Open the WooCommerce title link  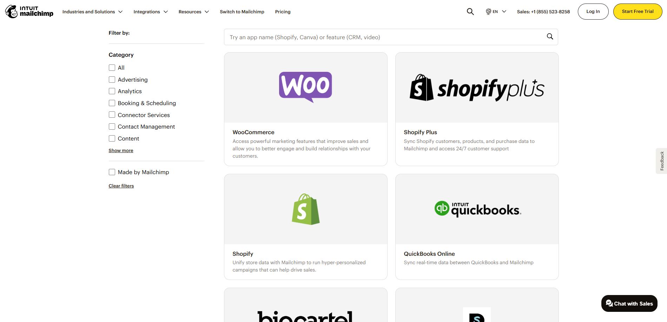point(253,132)
